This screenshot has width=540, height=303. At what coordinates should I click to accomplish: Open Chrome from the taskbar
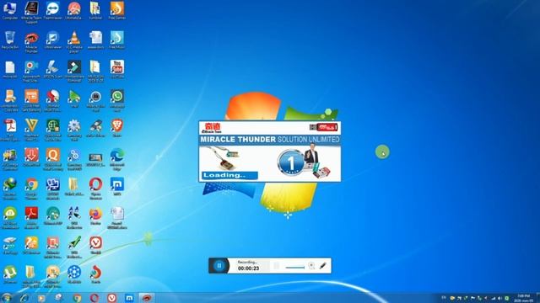[77, 298]
